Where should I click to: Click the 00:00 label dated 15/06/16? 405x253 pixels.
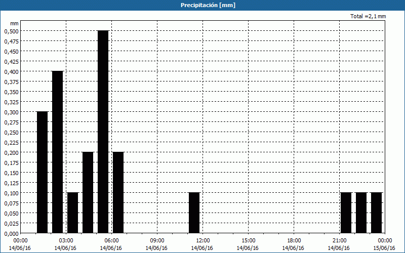coord(385,241)
